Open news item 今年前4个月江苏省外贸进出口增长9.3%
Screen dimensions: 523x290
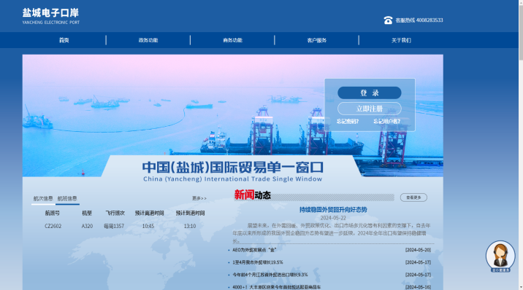pos(270,275)
